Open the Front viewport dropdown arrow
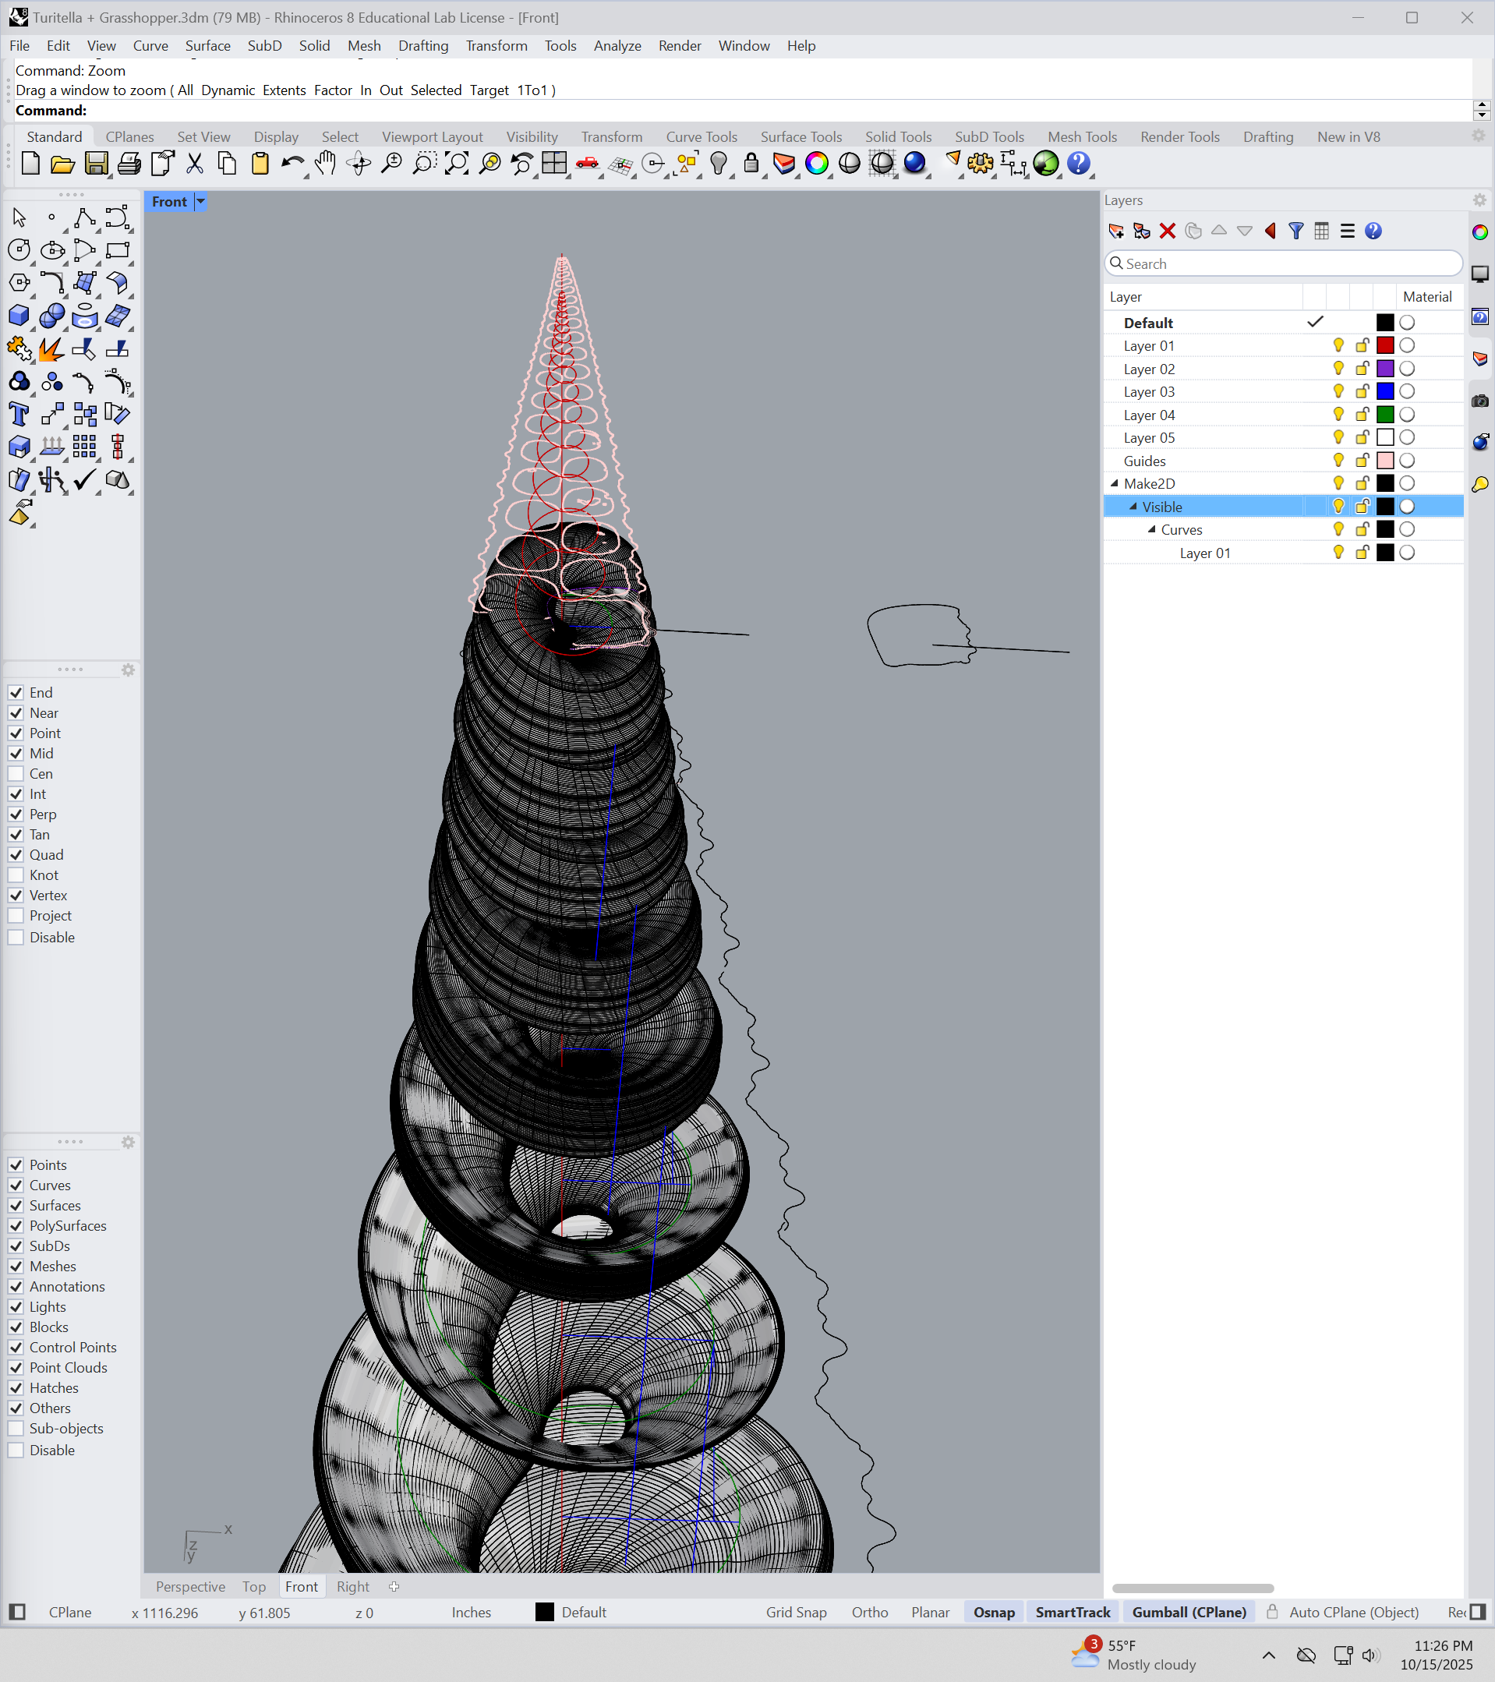1495x1682 pixels. (200, 202)
